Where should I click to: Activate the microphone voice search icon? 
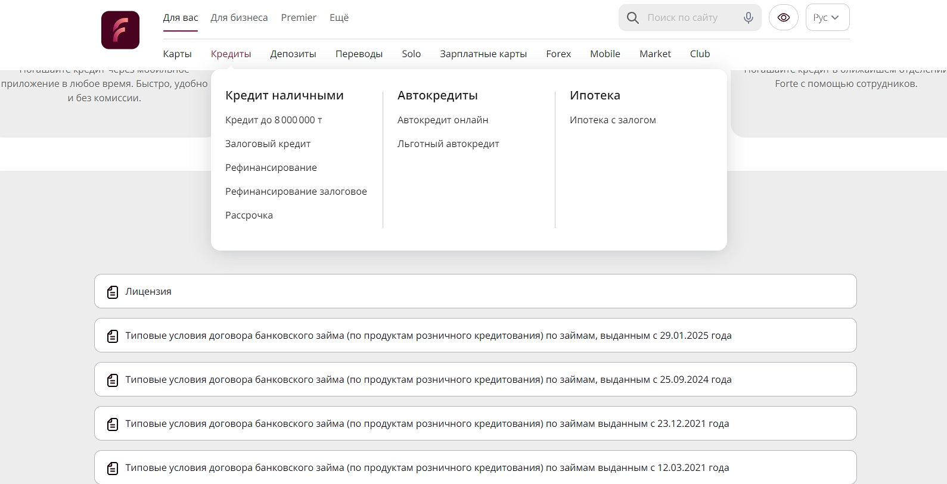[x=749, y=18]
